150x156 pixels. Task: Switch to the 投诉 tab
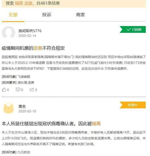(x=47, y=15)
